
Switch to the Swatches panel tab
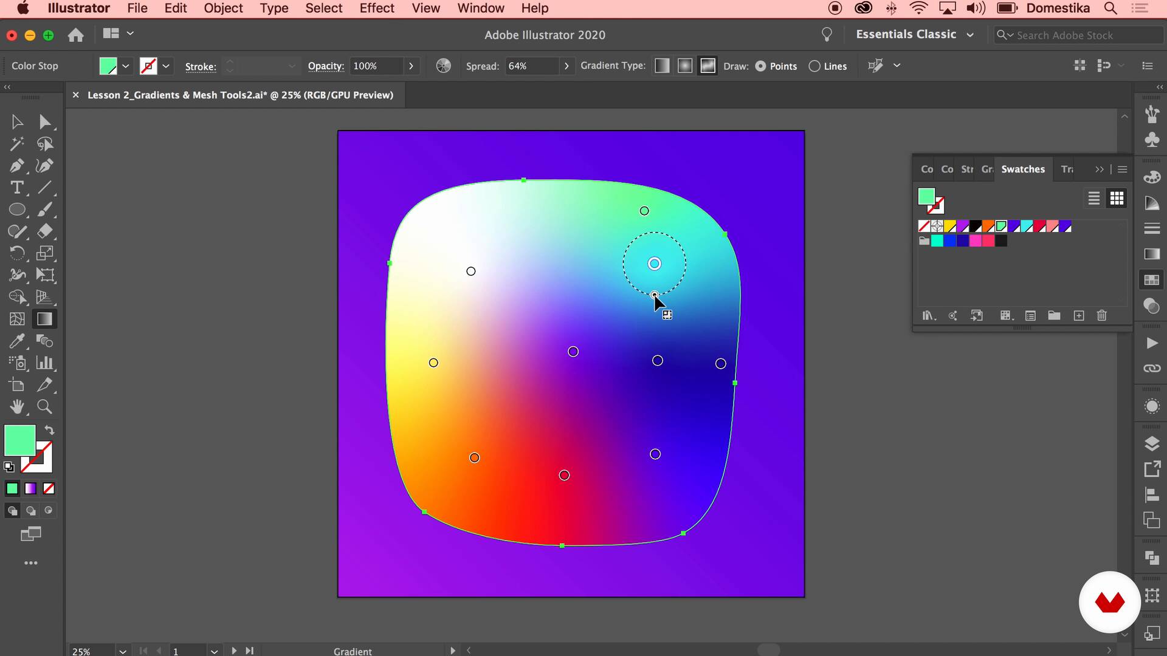1023,169
